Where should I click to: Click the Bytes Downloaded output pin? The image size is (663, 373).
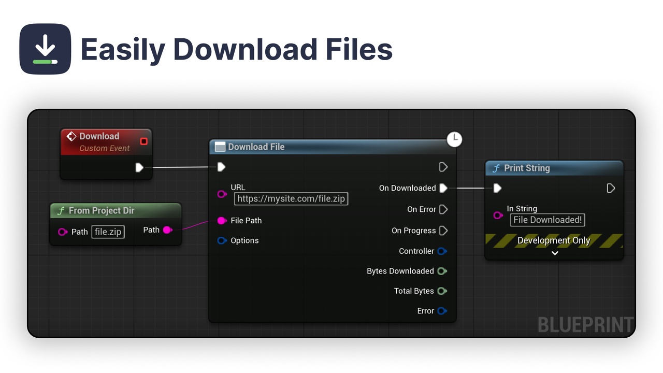[442, 271]
